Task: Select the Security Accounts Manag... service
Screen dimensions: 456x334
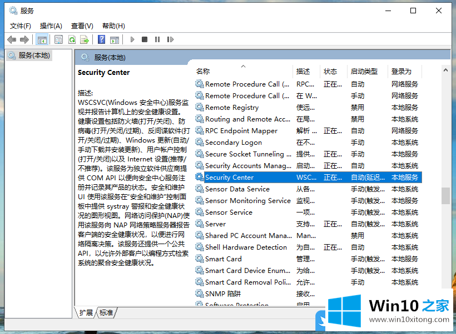Action: (x=308, y=166)
